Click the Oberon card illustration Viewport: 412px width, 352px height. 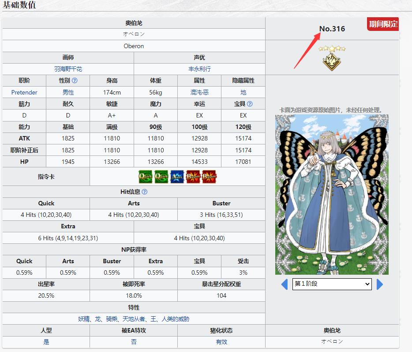332,194
